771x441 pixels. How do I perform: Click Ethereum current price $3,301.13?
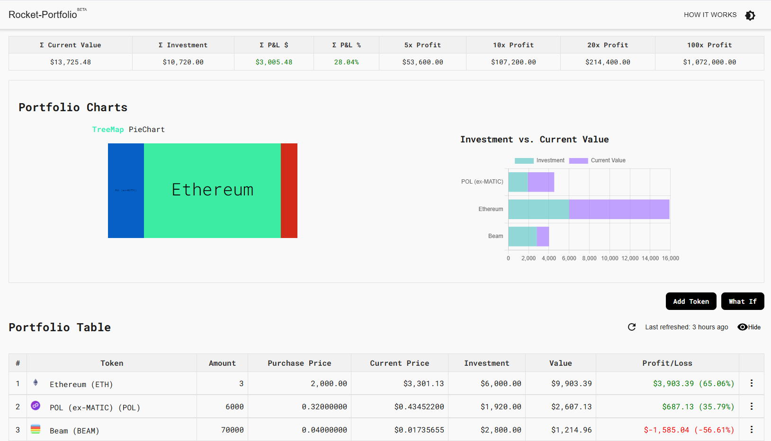424,383
